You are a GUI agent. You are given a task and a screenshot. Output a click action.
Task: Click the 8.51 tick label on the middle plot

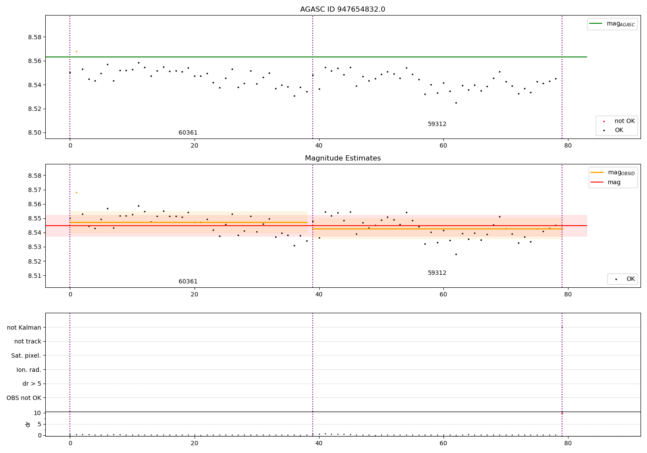(x=35, y=276)
